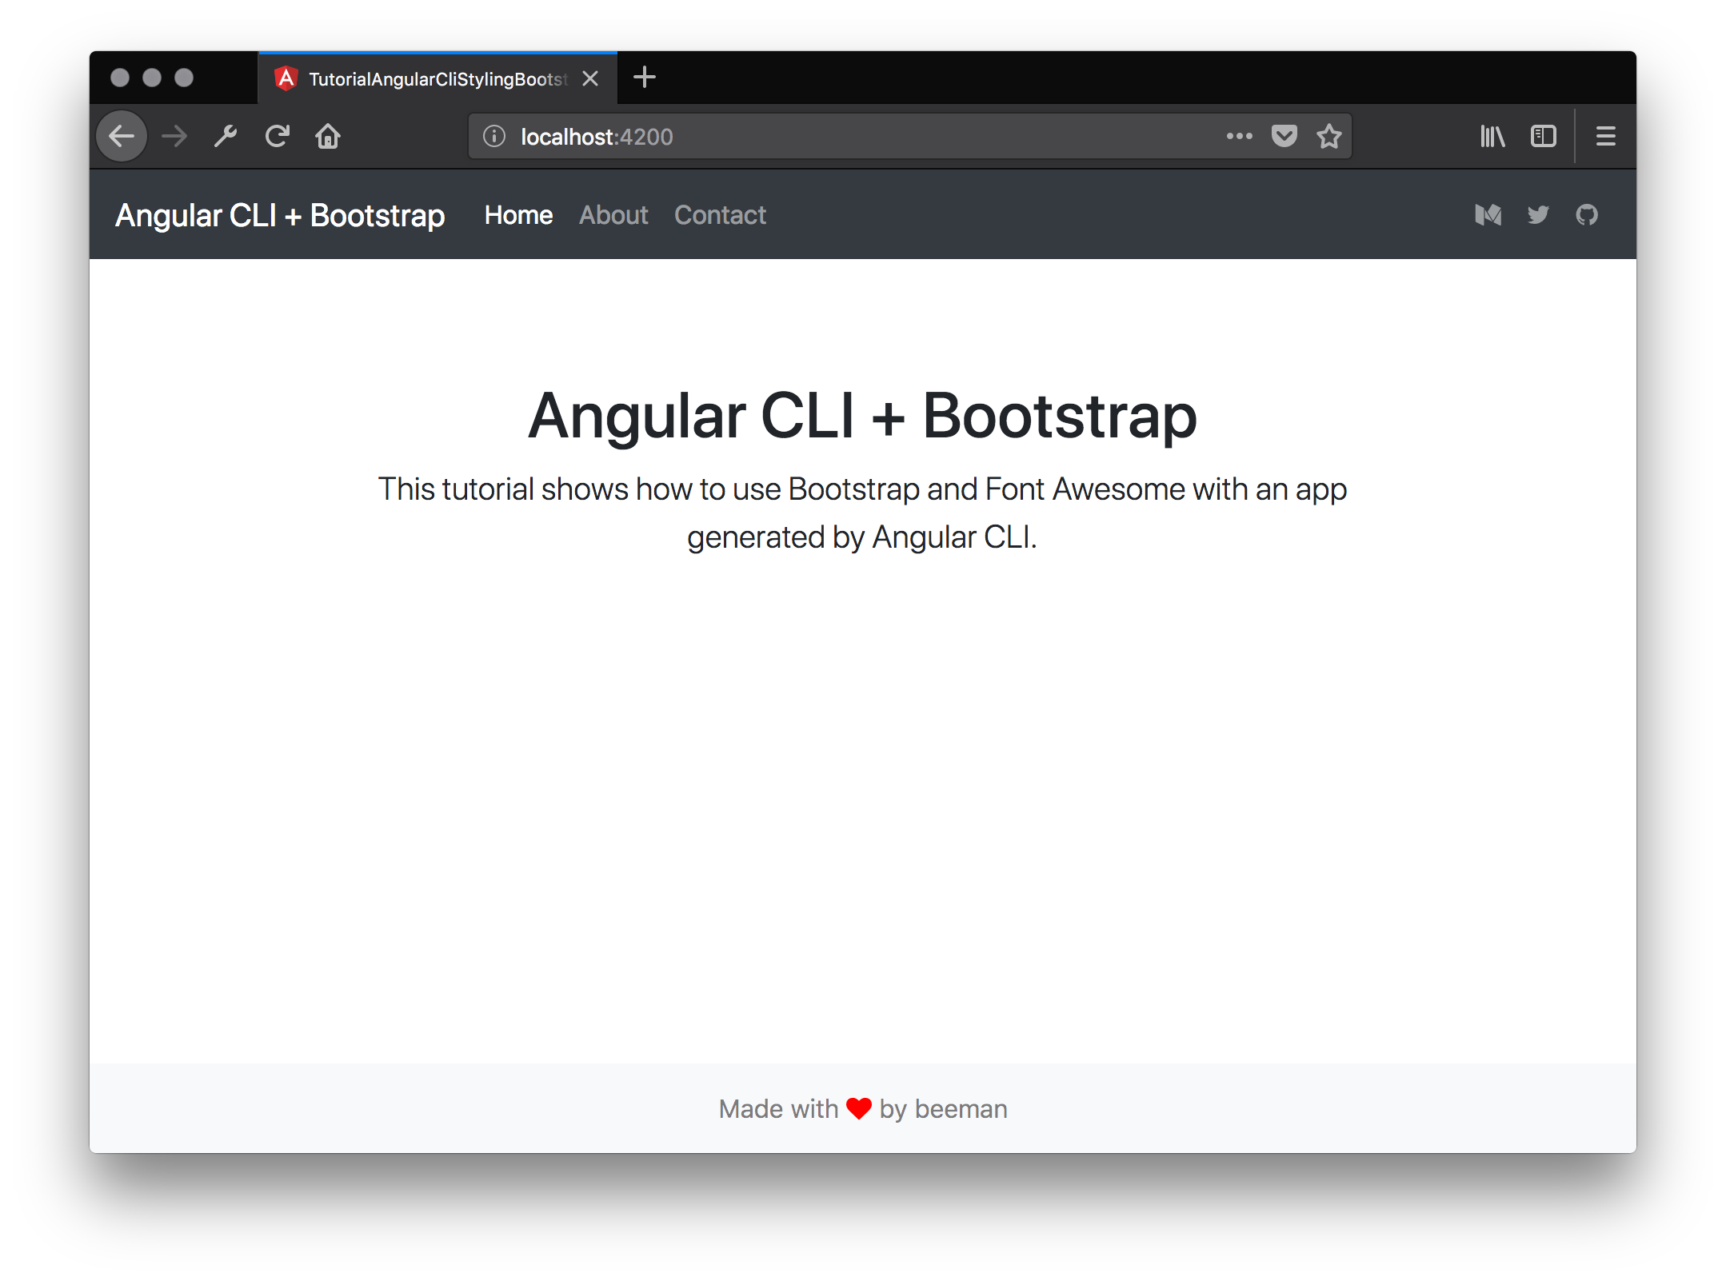This screenshot has width=1726, height=1281.
Task: Click the GitHub icon in navbar
Action: click(x=1588, y=214)
